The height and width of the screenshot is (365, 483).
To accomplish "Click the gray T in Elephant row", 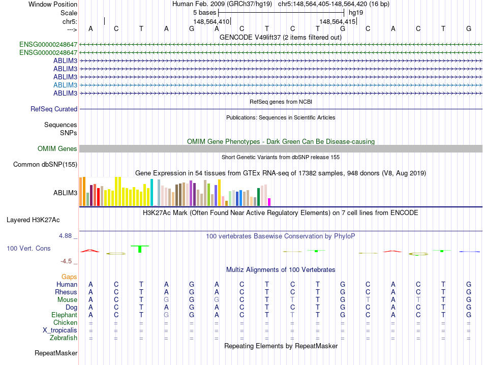I will click(x=292, y=315).
